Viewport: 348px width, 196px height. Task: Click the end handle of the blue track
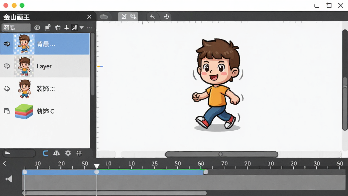click(x=206, y=172)
